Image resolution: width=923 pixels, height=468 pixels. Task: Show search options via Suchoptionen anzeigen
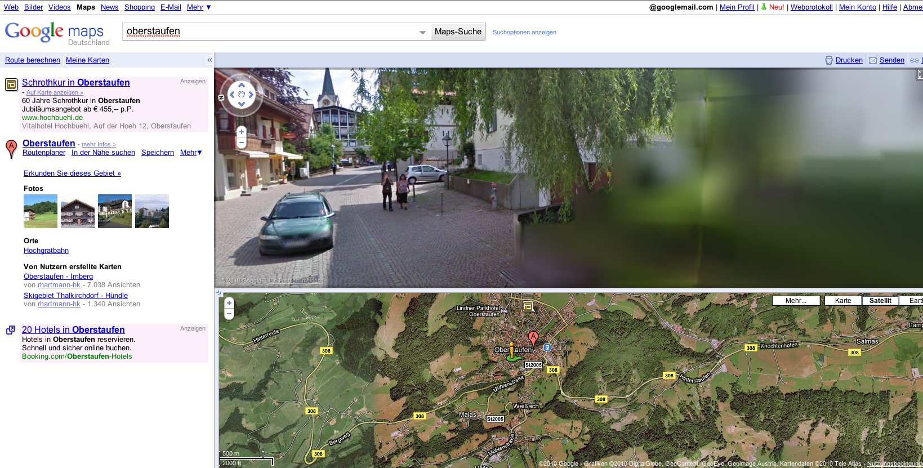pos(524,32)
